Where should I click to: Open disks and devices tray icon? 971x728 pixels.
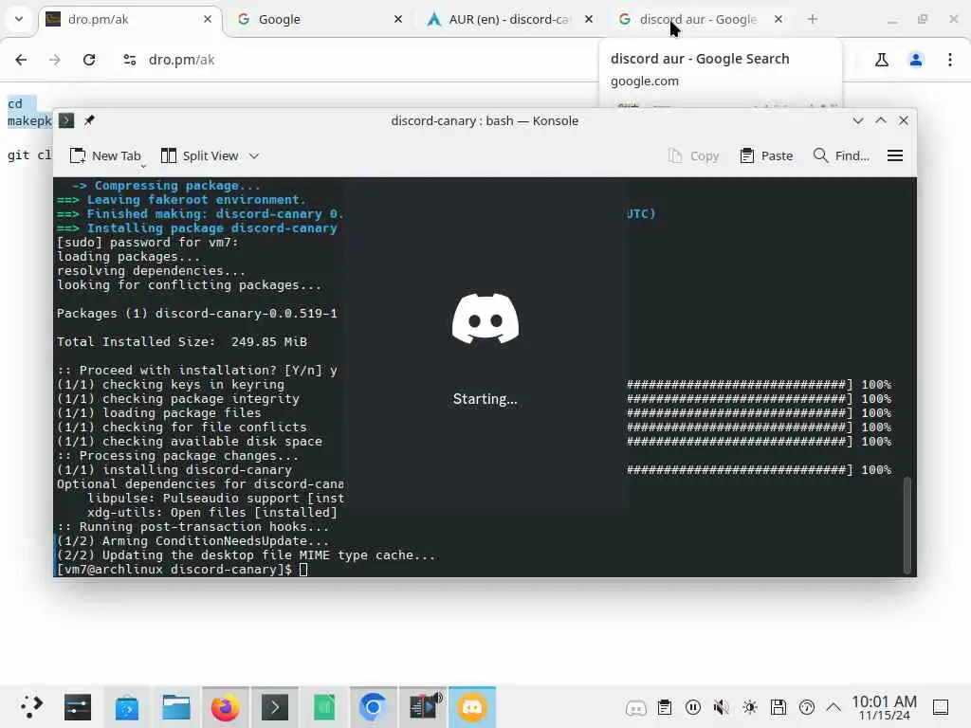(x=778, y=707)
